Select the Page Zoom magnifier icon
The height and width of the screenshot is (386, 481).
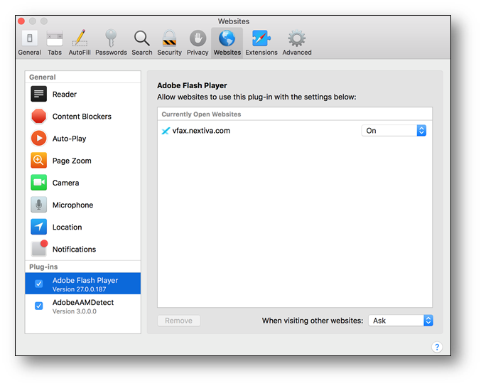(38, 161)
